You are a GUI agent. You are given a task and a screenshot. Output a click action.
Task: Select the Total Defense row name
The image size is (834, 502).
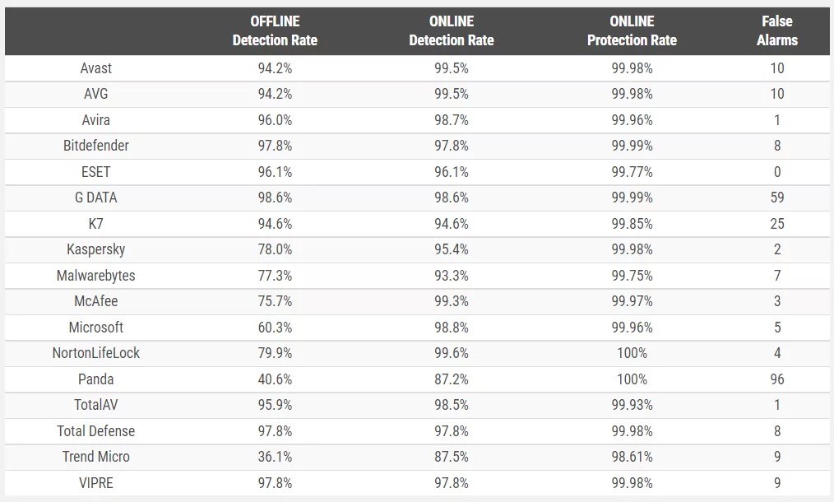click(95, 430)
